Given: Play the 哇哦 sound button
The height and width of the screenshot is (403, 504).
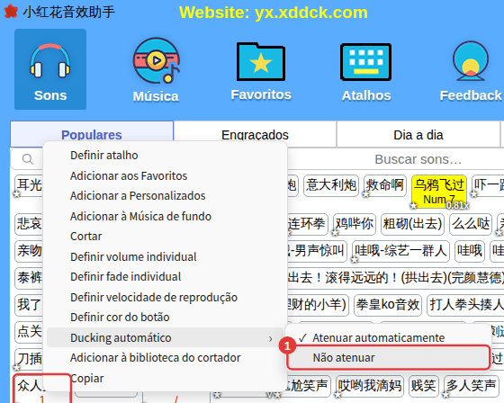Looking at the screenshot, I should 470,251.
